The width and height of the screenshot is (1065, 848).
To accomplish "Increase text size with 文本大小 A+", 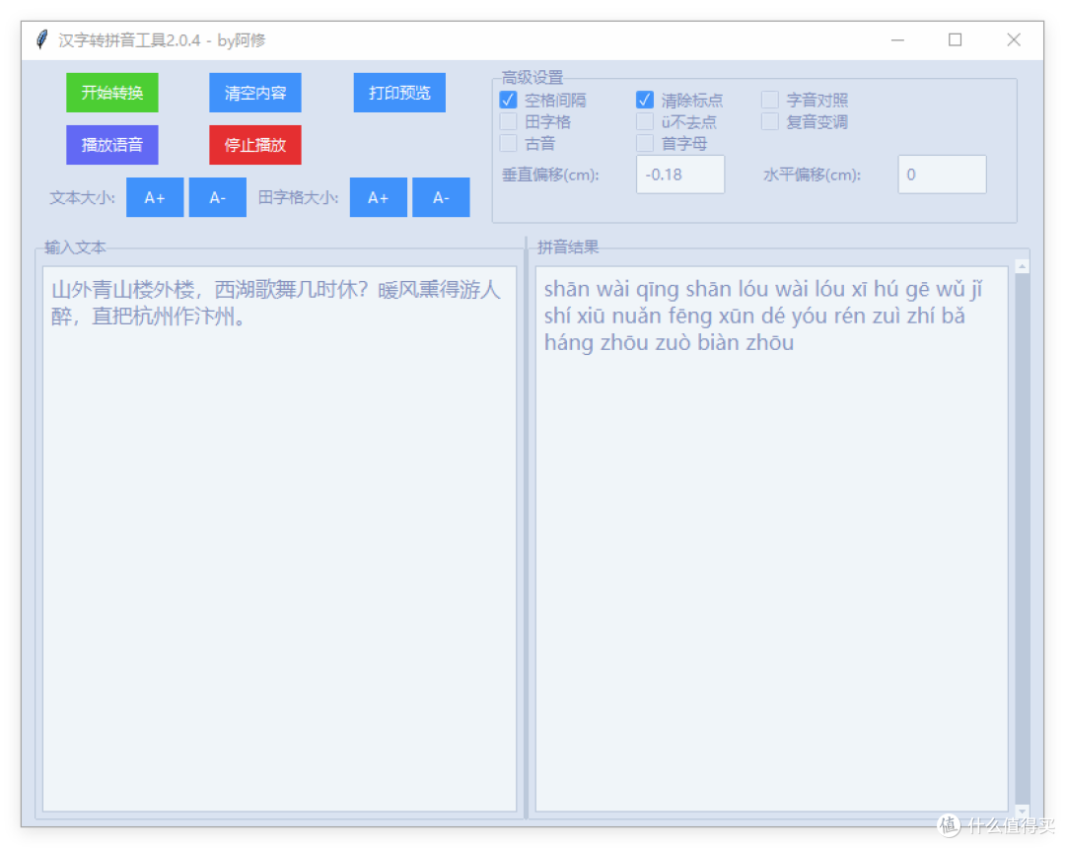I will 155,197.
